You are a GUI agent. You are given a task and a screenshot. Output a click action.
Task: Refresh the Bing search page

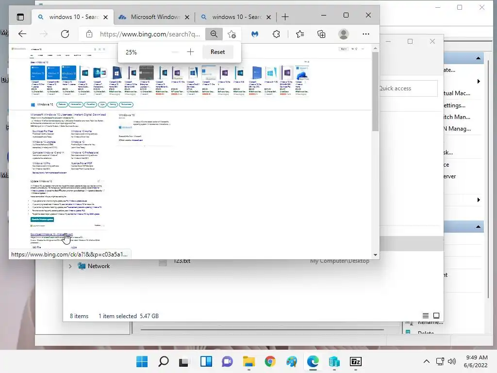point(65,34)
